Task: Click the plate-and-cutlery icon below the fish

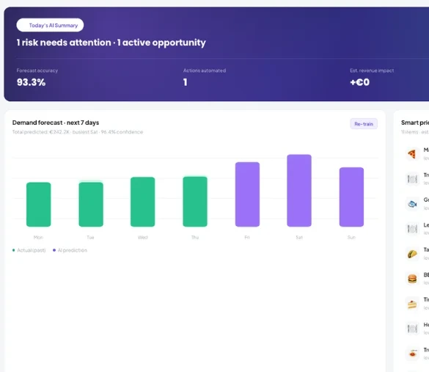Action: point(412,229)
